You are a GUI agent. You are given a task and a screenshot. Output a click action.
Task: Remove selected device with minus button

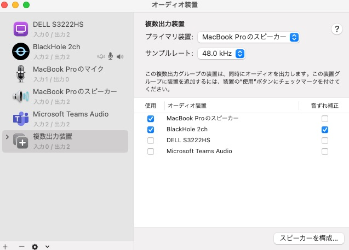(x=21, y=247)
